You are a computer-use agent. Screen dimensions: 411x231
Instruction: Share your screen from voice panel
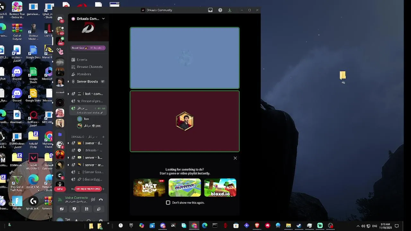click(74, 209)
